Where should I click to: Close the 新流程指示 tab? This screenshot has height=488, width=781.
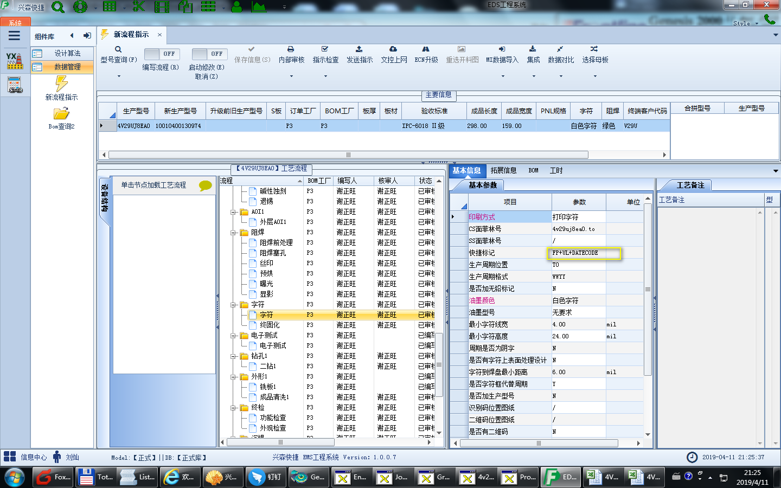point(159,35)
